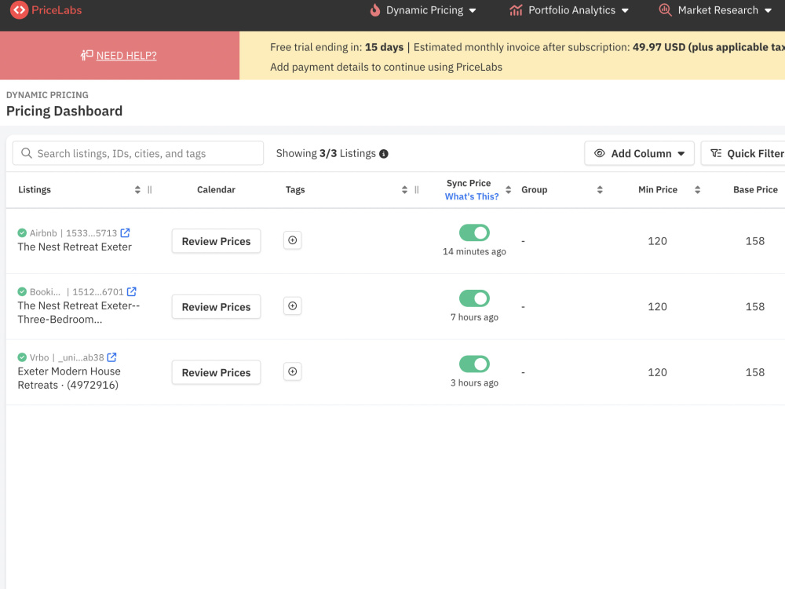Click the NEED HELP? link

pos(126,56)
